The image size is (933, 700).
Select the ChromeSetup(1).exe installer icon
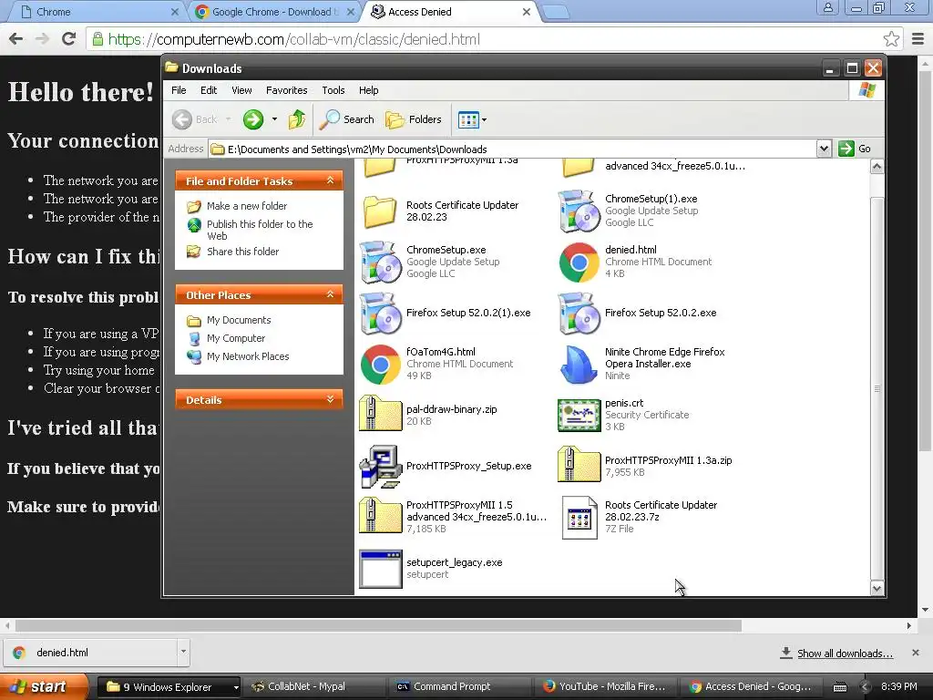click(x=579, y=211)
